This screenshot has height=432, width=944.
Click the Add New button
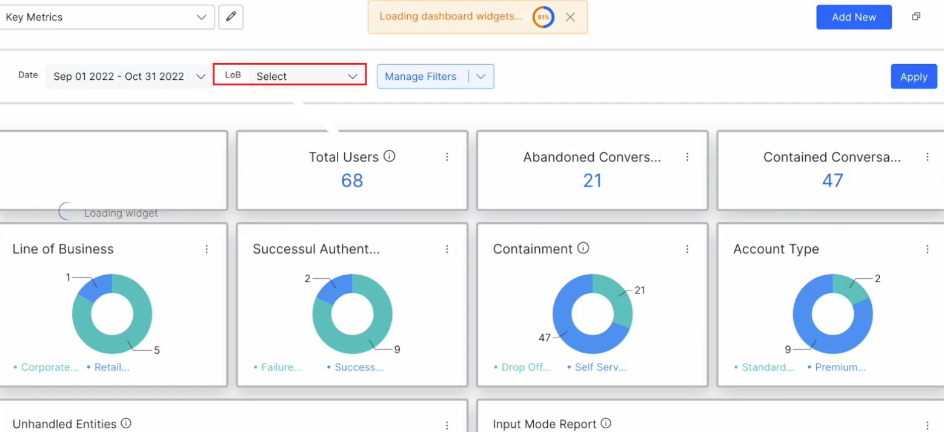(853, 17)
